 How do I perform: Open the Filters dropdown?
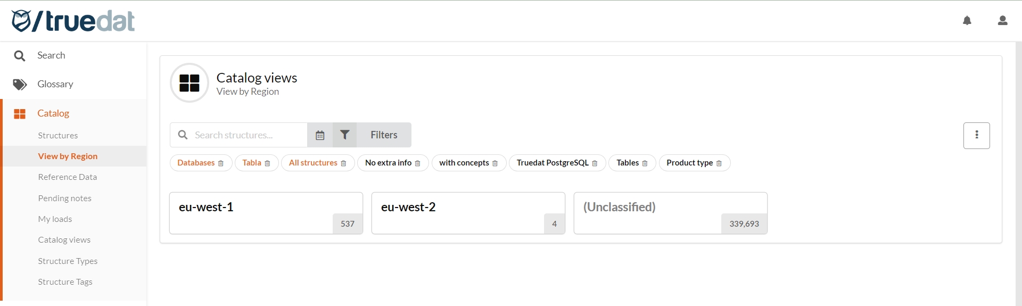(384, 135)
